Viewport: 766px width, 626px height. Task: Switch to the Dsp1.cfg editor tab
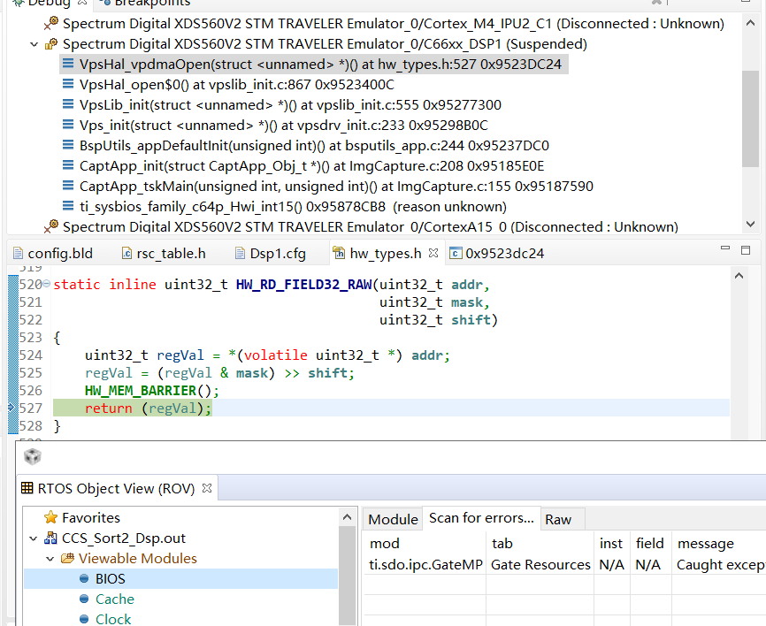(271, 254)
